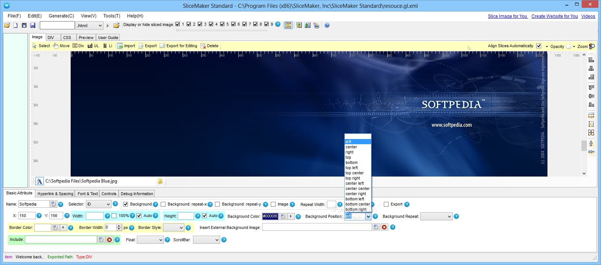601x265 pixels.
Task: Click the blue floppy save icon
Action: (33, 25)
